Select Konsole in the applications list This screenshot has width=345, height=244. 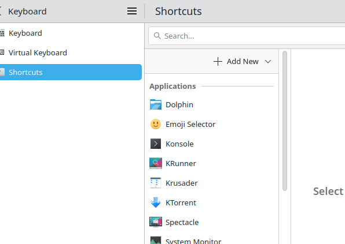(212, 144)
